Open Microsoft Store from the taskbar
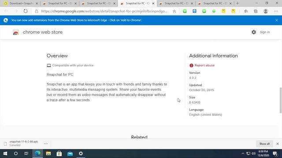The width and height of the screenshot is (282, 158). point(59,154)
